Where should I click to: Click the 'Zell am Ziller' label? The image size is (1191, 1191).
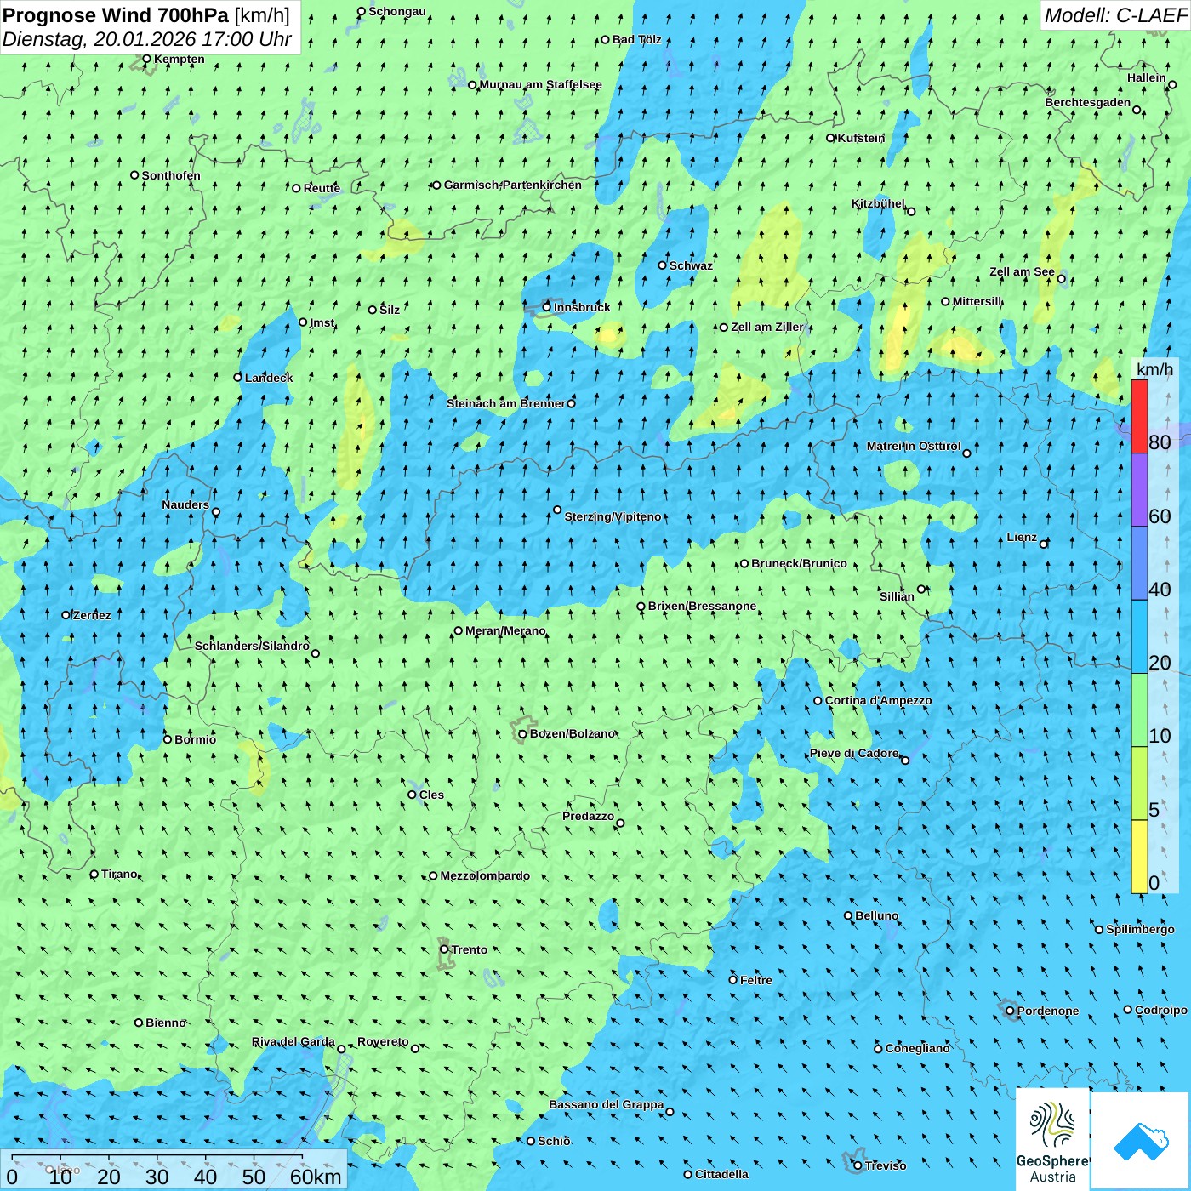(766, 327)
